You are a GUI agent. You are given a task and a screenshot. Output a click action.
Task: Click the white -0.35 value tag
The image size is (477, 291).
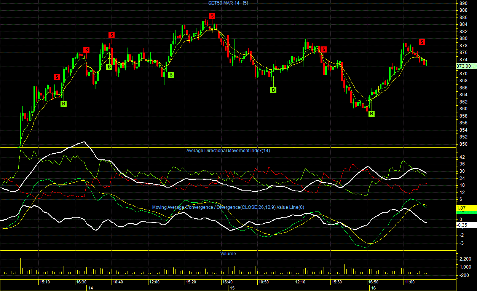[x=466, y=225]
